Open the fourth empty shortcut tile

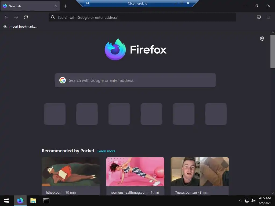coord(151,114)
